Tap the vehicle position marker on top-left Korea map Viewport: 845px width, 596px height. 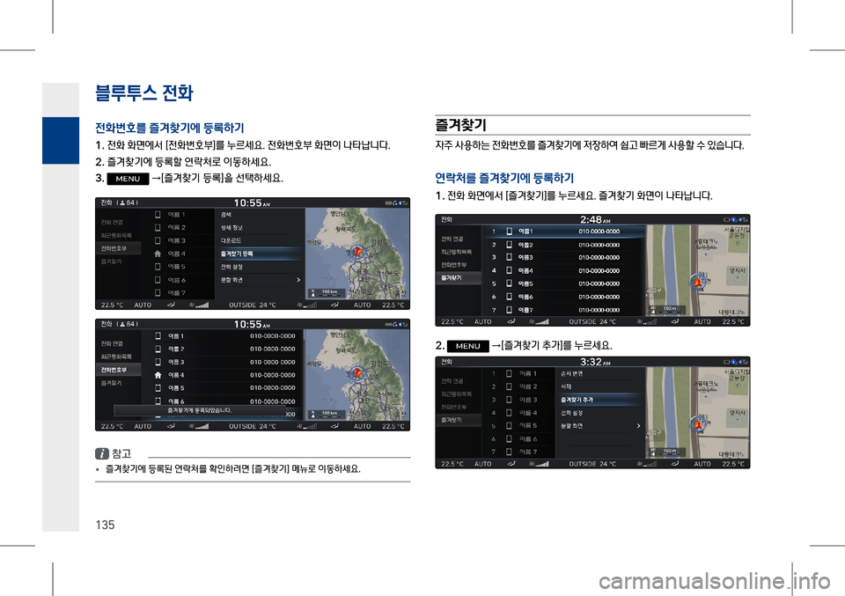tap(357, 252)
